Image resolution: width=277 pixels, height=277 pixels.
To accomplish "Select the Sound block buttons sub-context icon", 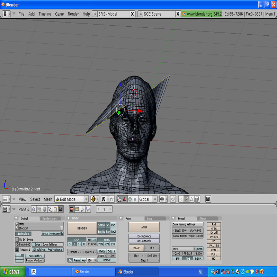I will pyautogui.click(x=88, y=209).
